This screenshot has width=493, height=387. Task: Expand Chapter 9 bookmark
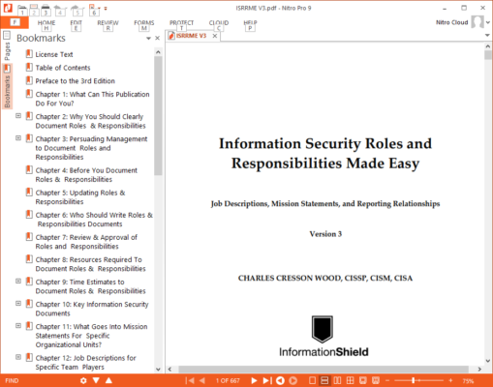point(18,282)
